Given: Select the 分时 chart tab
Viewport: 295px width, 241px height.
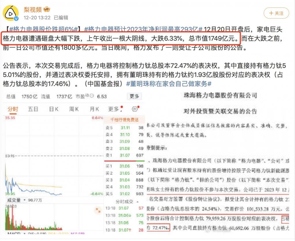Looking at the screenshot, I should [x=13, y=109].
